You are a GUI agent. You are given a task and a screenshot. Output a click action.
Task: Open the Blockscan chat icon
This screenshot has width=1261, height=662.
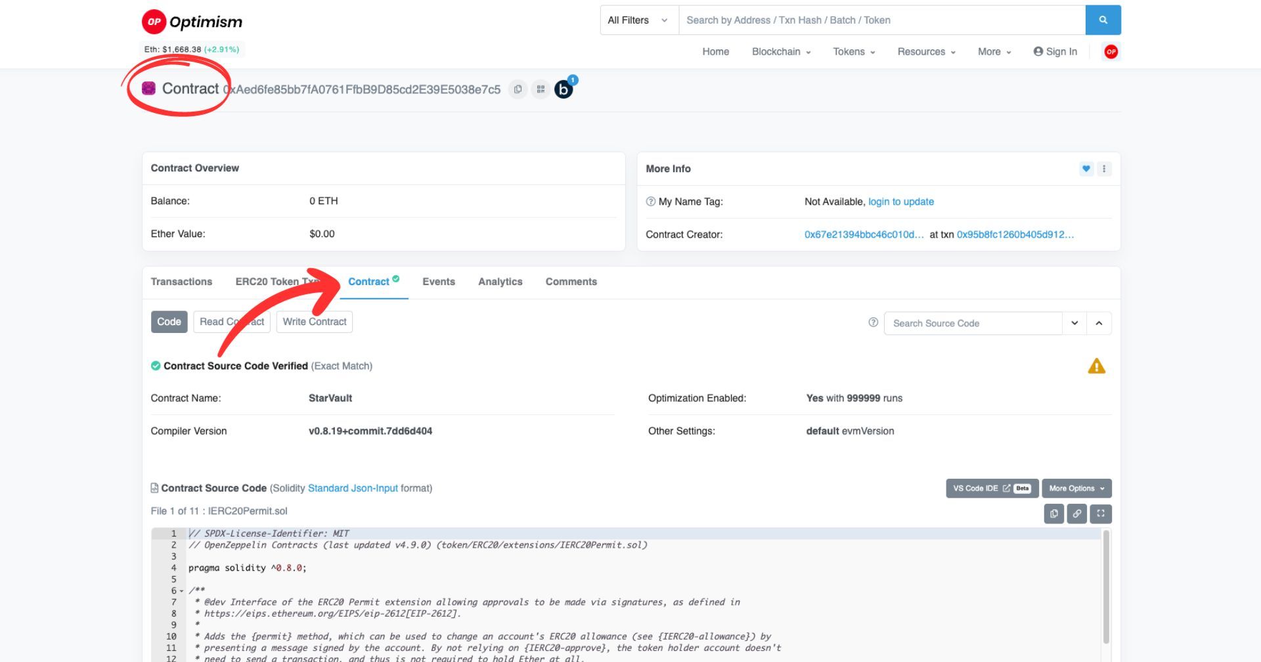pyautogui.click(x=564, y=89)
